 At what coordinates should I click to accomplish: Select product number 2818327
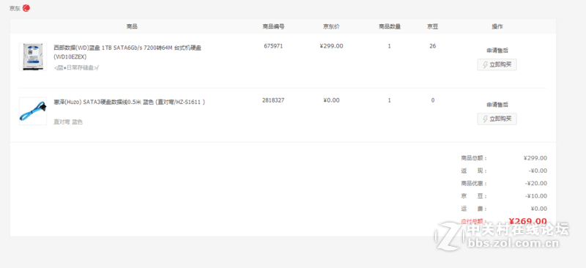273,100
